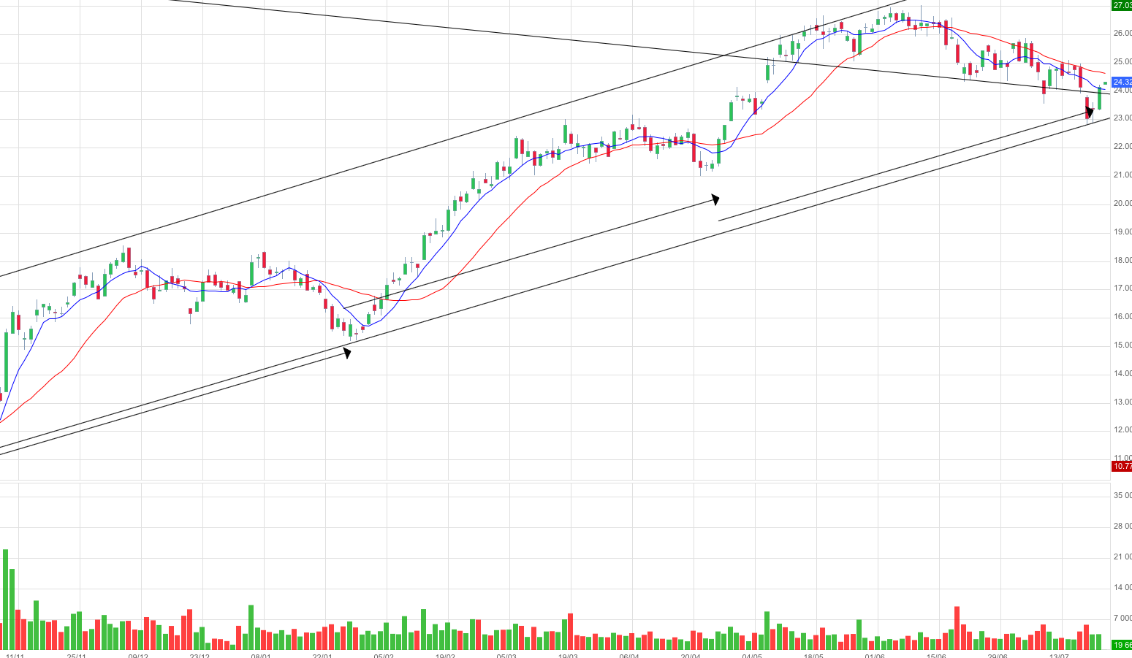Click the 09/12 date axis label

coord(138,655)
